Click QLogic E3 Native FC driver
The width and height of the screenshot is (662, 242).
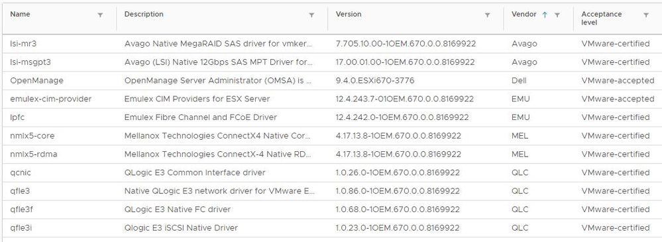pyautogui.click(x=178, y=210)
